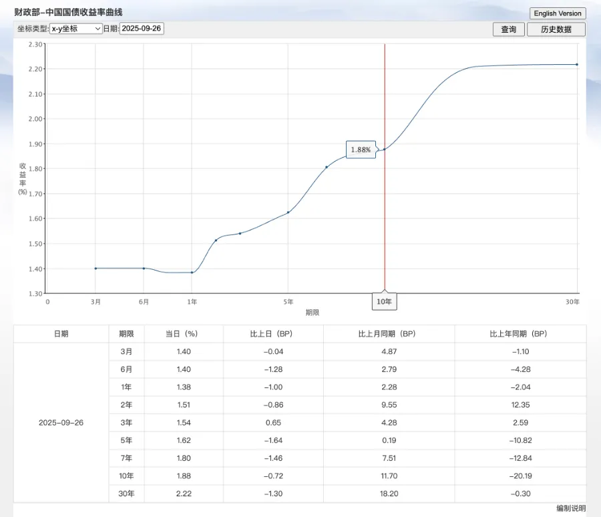Screen dimensions: 601x517
Task: Click the 1.88% tooltip label
Action: coord(361,150)
